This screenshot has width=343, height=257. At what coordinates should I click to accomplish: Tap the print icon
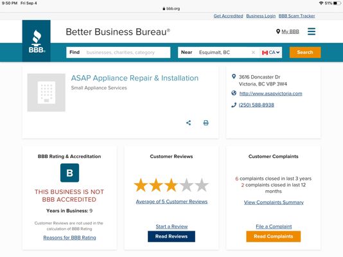tap(206, 123)
